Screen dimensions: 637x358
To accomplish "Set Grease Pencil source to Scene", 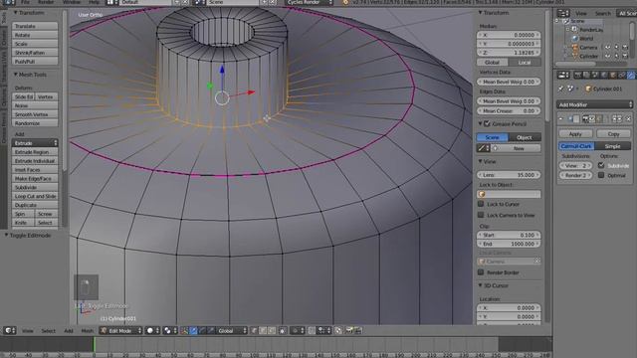I will [492, 137].
